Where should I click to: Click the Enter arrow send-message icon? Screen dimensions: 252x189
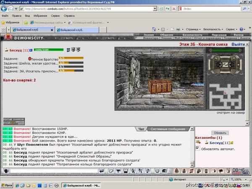(x=102, y=171)
